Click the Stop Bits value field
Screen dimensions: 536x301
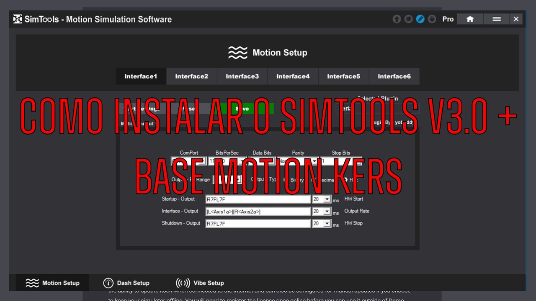(x=341, y=161)
